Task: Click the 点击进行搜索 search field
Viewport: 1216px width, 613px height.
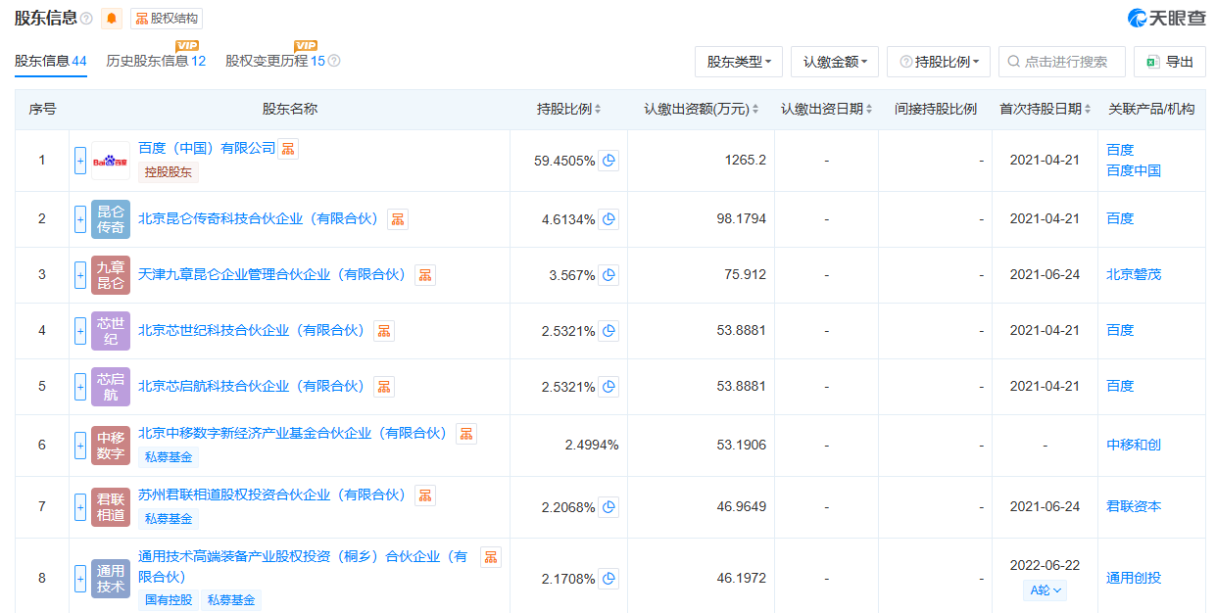Action: (1066, 62)
